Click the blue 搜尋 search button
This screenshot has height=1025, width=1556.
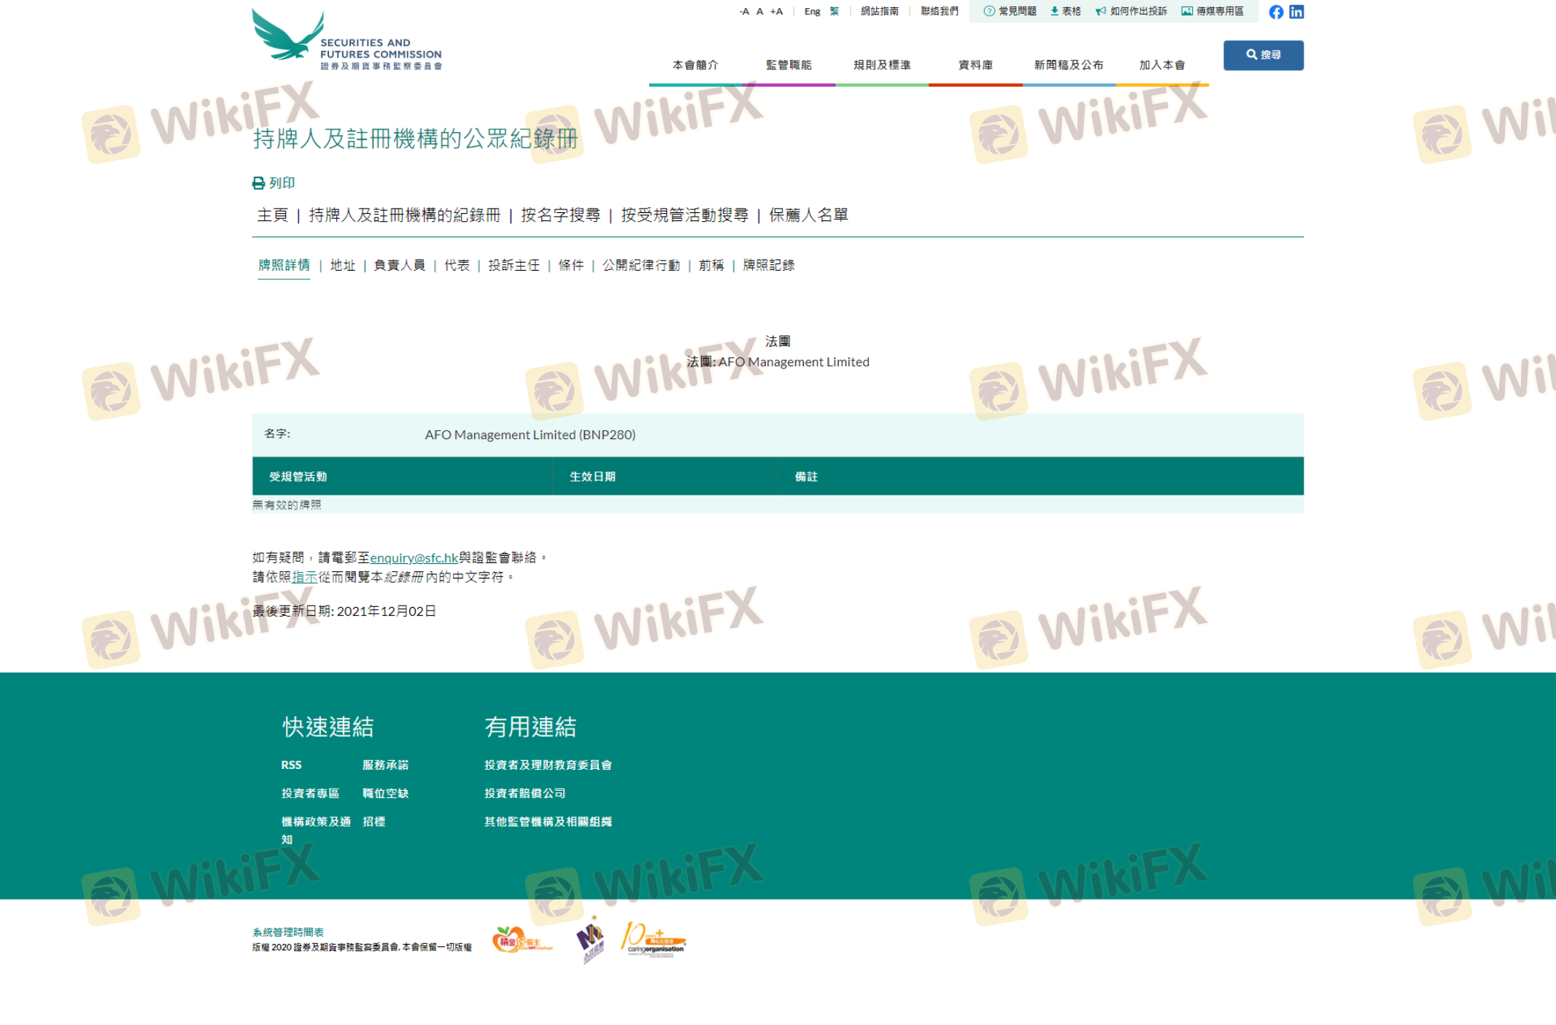click(x=1263, y=55)
